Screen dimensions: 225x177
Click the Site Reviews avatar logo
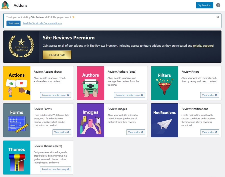(x=5, y=5)
